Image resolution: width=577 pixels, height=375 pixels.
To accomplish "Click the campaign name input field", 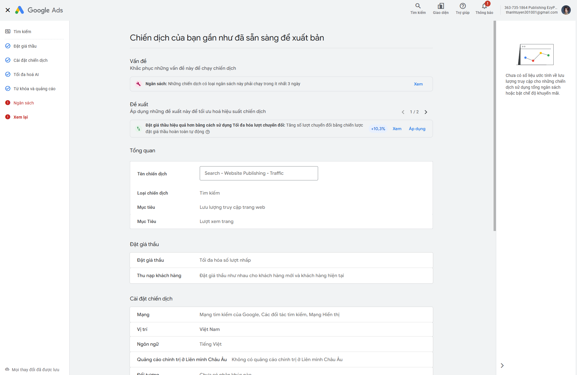I will pos(259,173).
